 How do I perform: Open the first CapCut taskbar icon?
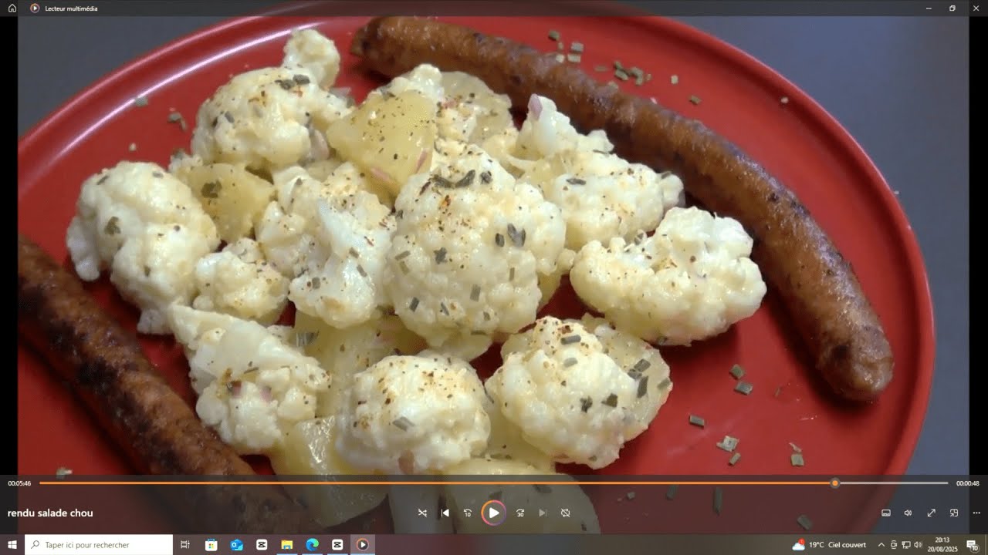click(262, 545)
